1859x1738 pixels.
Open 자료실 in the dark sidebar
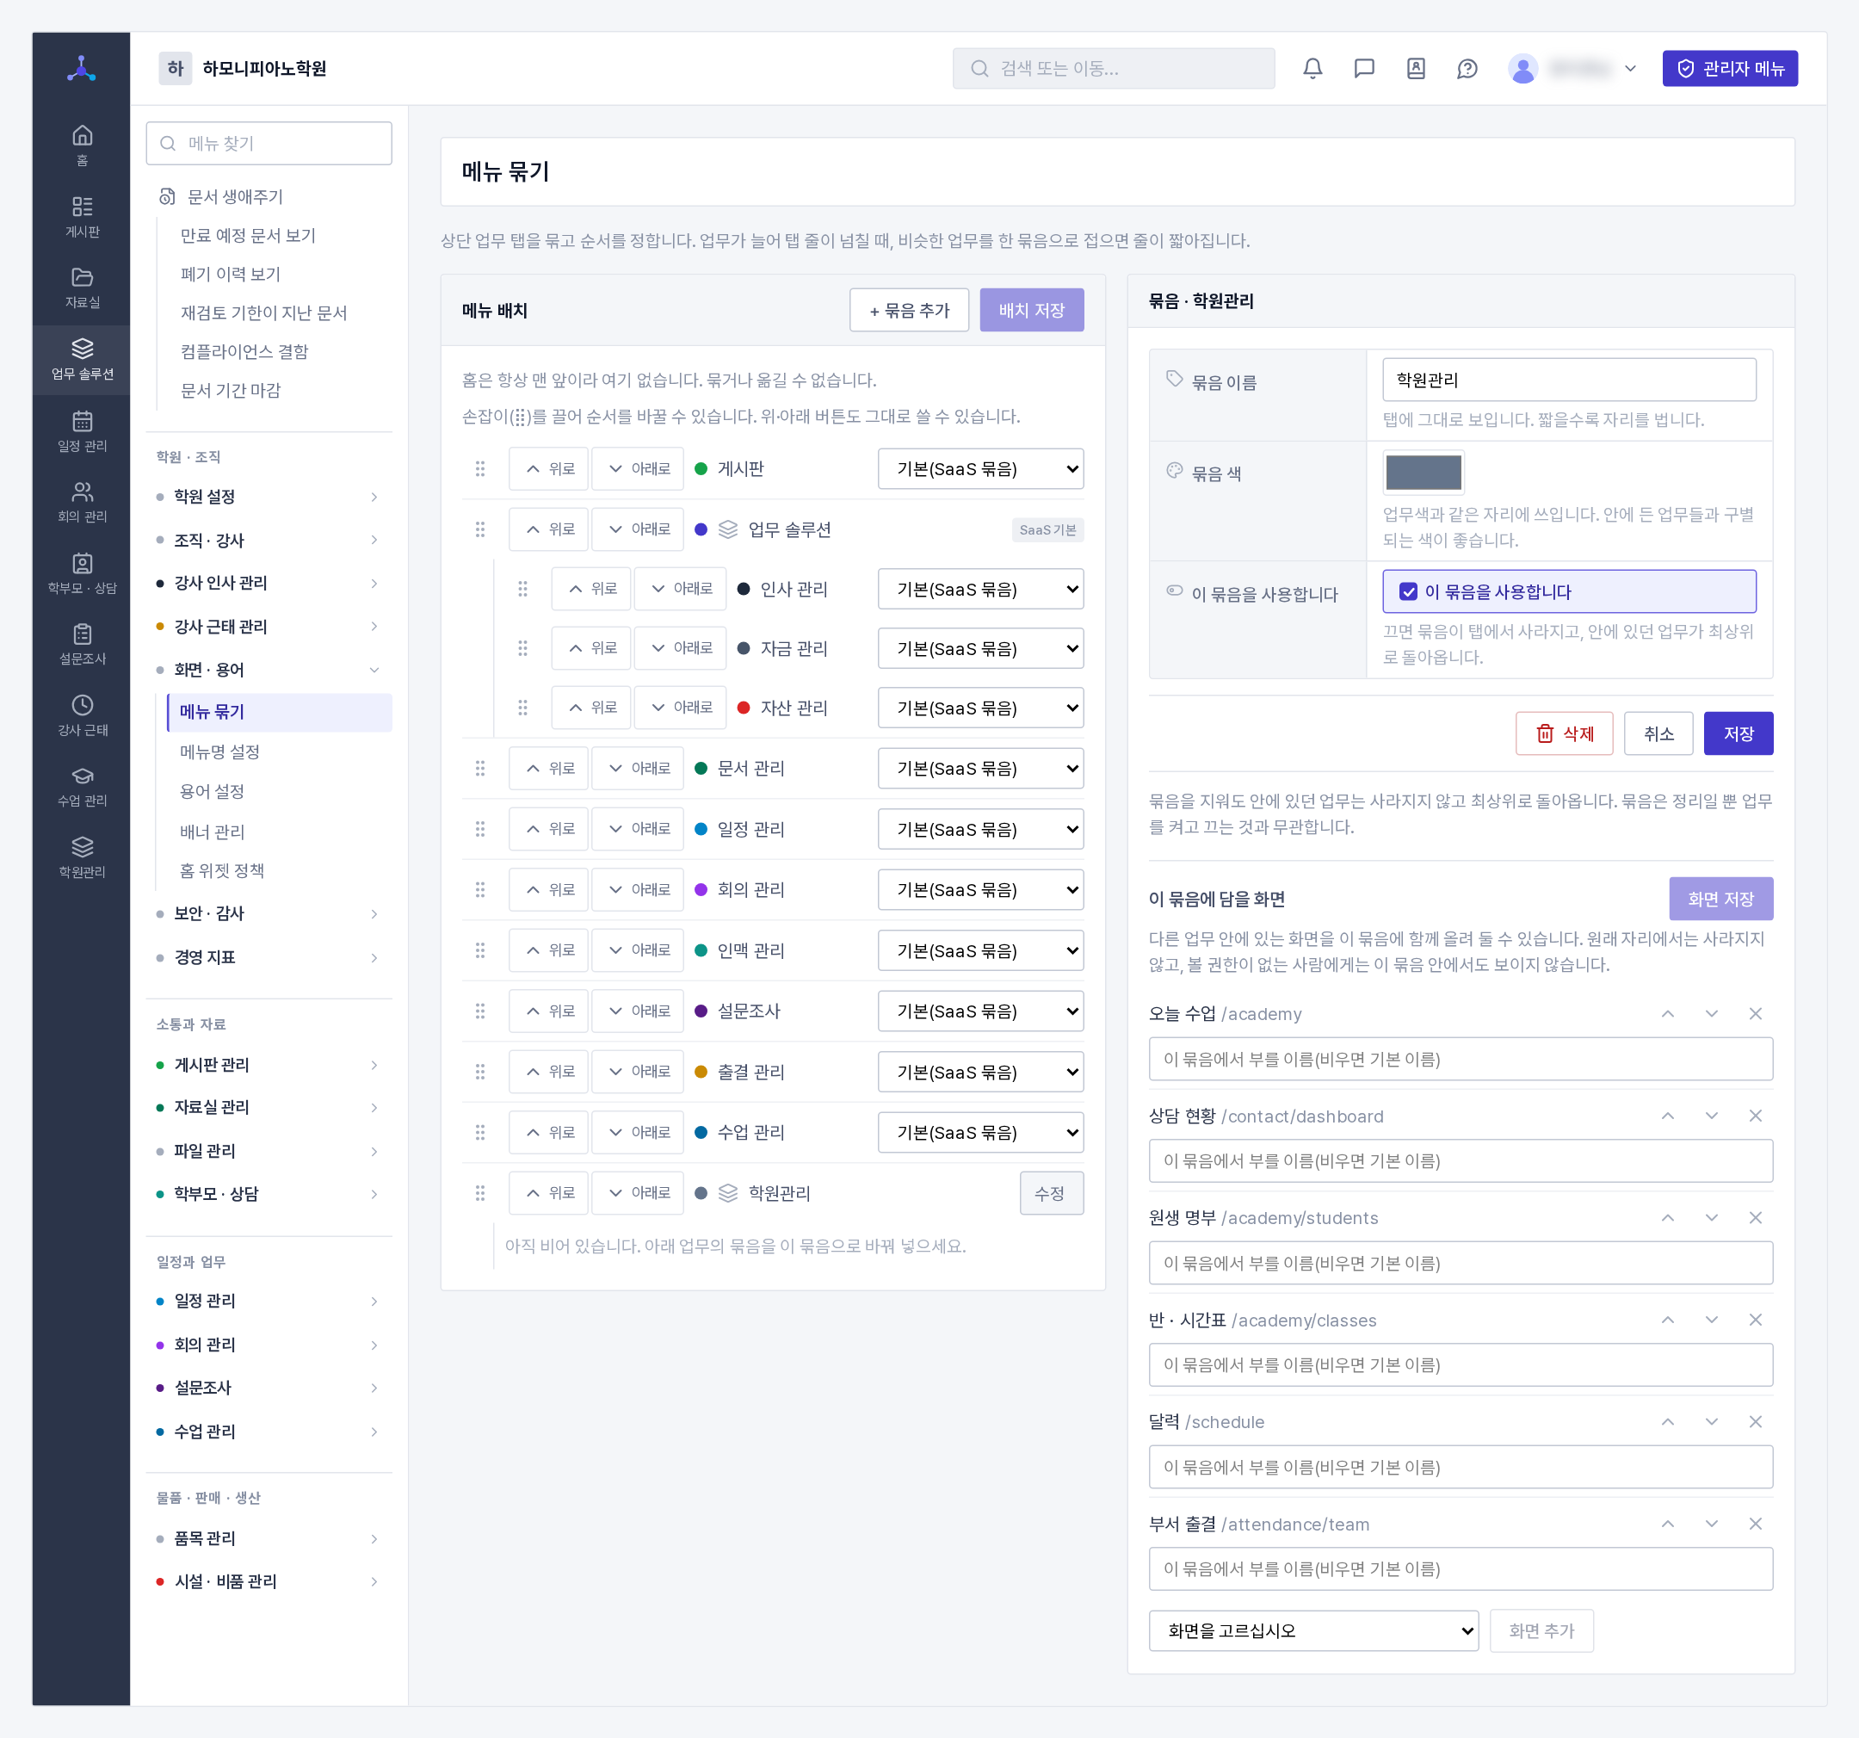pos(83,288)
